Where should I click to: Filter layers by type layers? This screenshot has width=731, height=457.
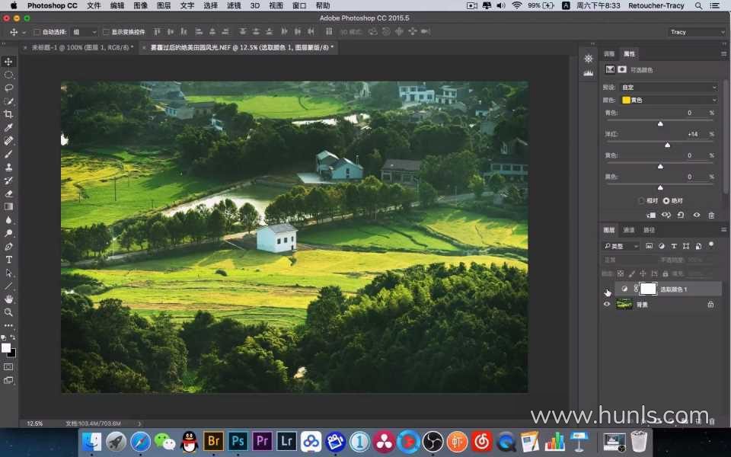674,246
